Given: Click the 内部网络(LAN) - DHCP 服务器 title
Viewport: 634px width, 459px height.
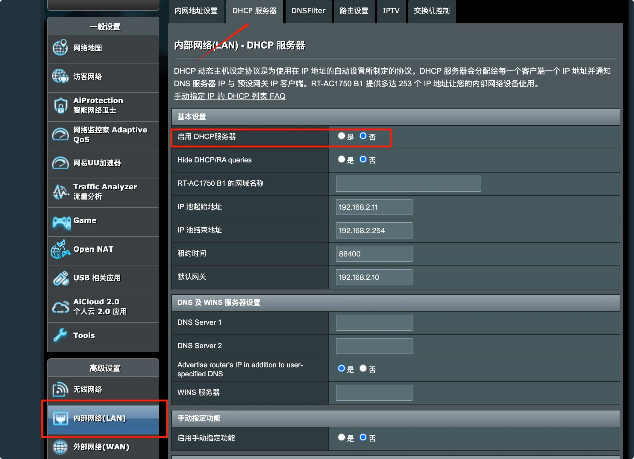Looking at the screenshot, I should [x=239, y=46].
